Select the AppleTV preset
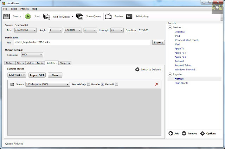This screenshot has height=149, width=225. [179, 49]
